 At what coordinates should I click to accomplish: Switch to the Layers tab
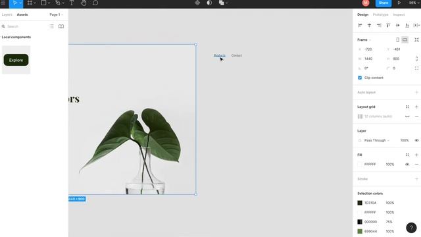[7, 14]
